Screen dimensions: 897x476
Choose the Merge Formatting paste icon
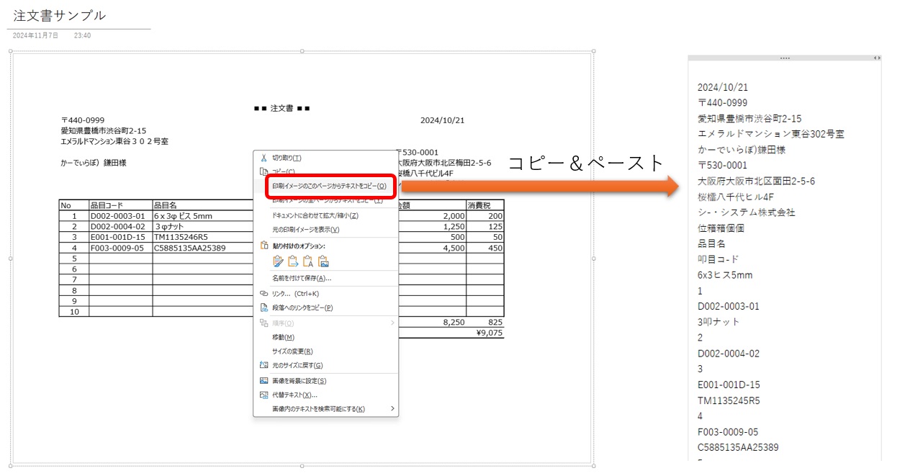tap(293, 261)
